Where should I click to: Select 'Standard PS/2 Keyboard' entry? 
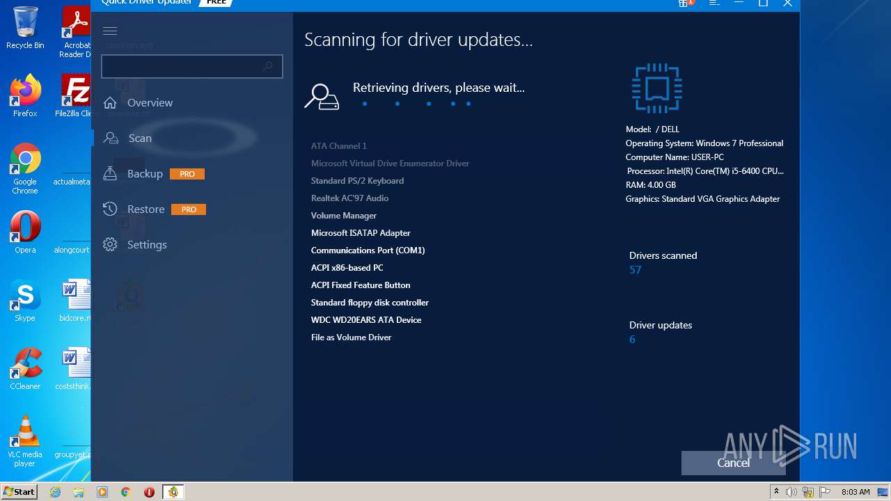point(358,181)
